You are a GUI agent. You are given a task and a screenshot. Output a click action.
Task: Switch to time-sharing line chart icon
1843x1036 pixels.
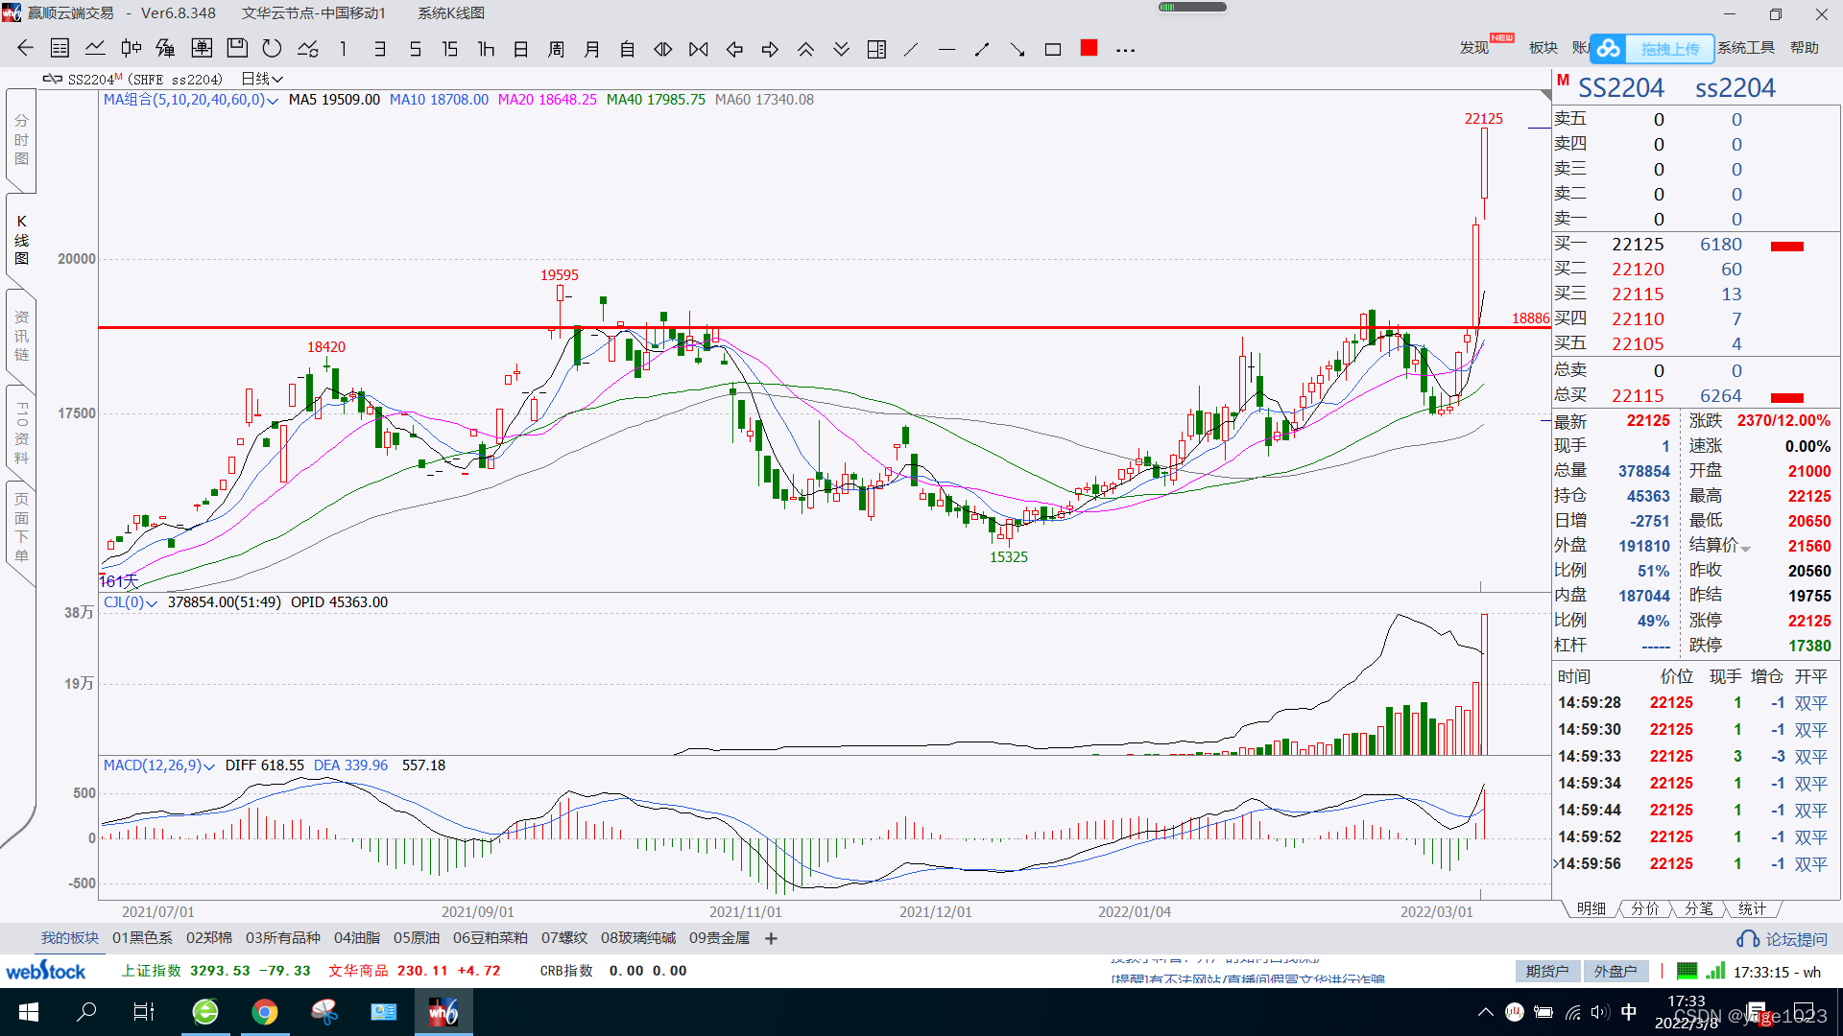(95, 49)
